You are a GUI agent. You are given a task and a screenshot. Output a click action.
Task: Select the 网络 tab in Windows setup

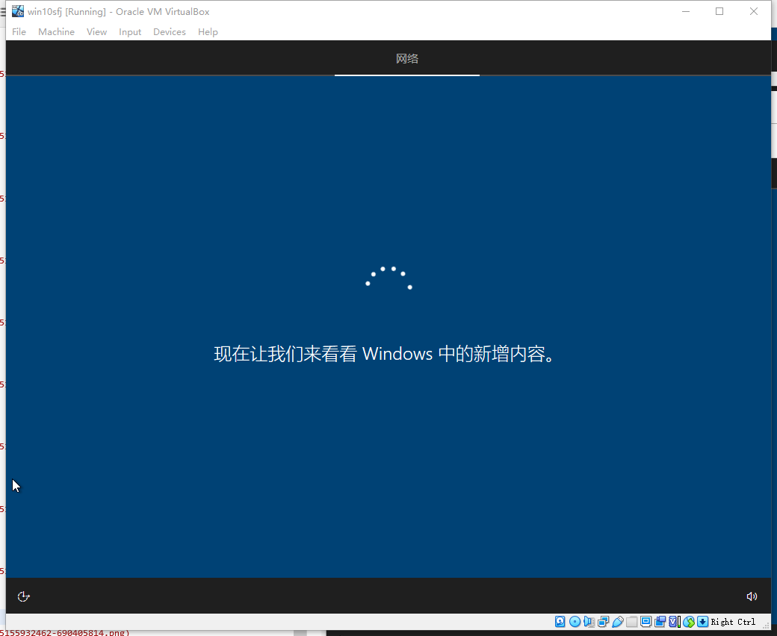click(407, 59)
